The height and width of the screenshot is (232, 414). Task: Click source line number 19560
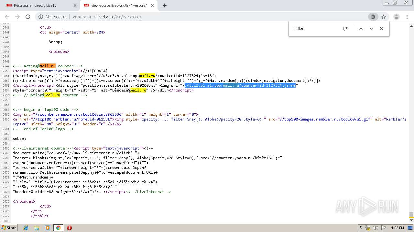(x=5, y=119)
